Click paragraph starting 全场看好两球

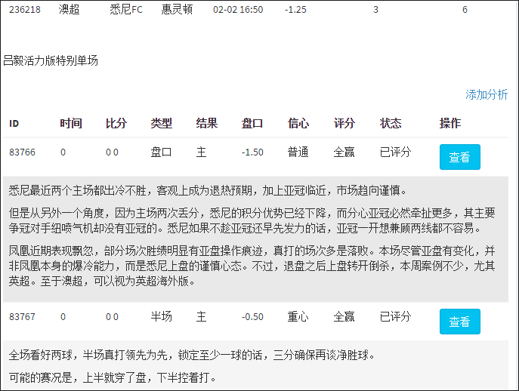pyautogui.click(x=192, y=355)
